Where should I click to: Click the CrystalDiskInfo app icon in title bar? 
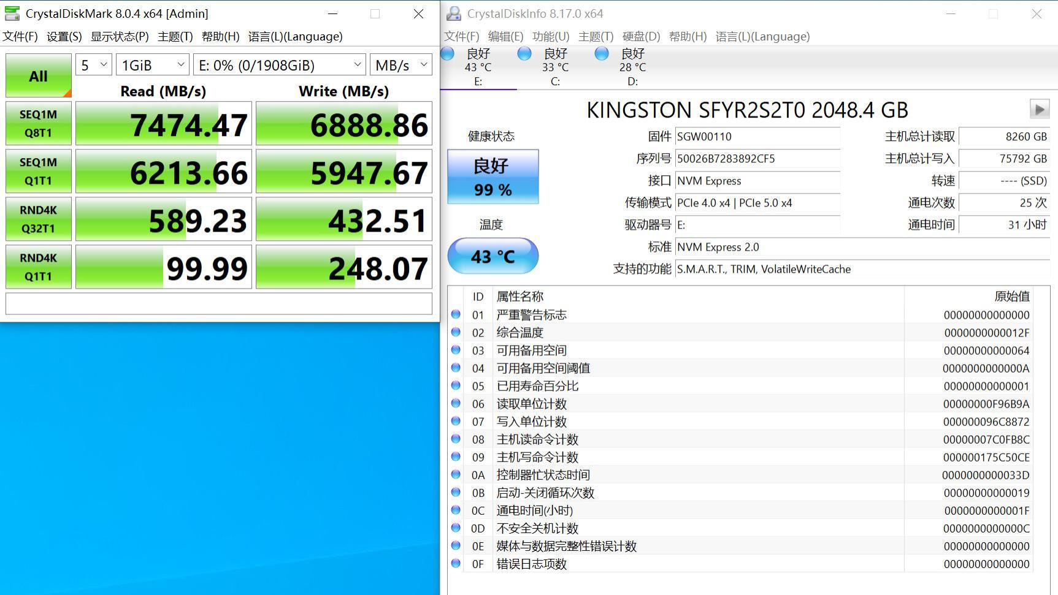point(454,13)
